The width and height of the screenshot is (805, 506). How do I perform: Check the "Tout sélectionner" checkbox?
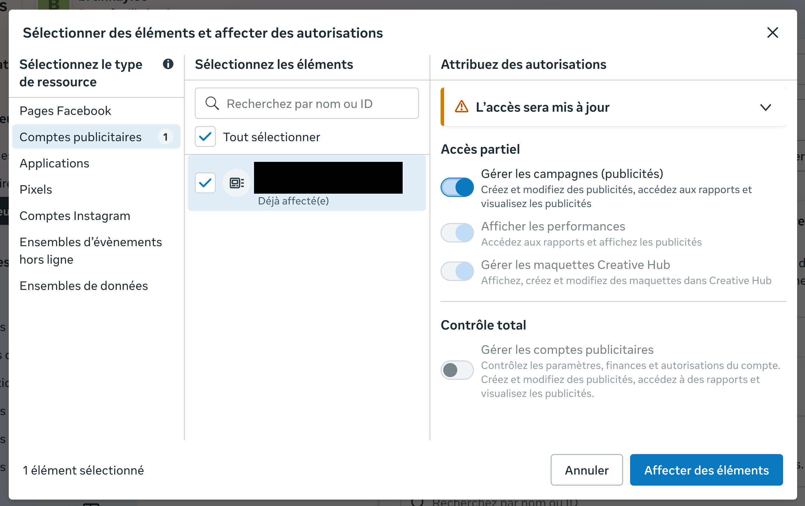(205, 136)
